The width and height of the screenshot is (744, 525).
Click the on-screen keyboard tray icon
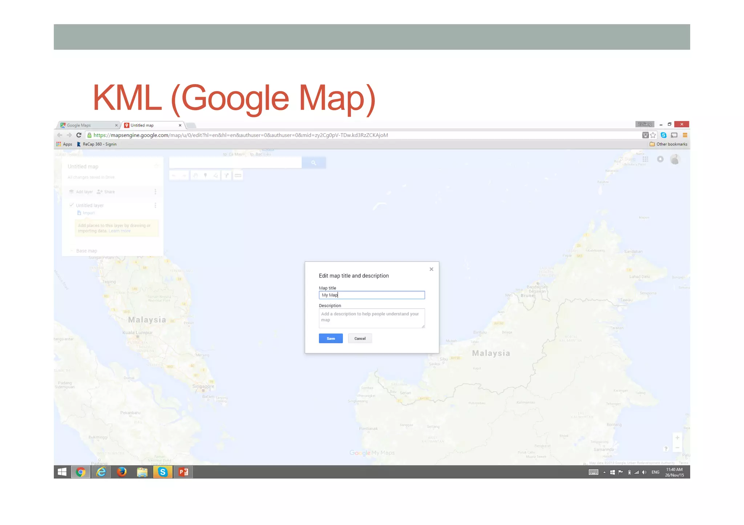594,472
